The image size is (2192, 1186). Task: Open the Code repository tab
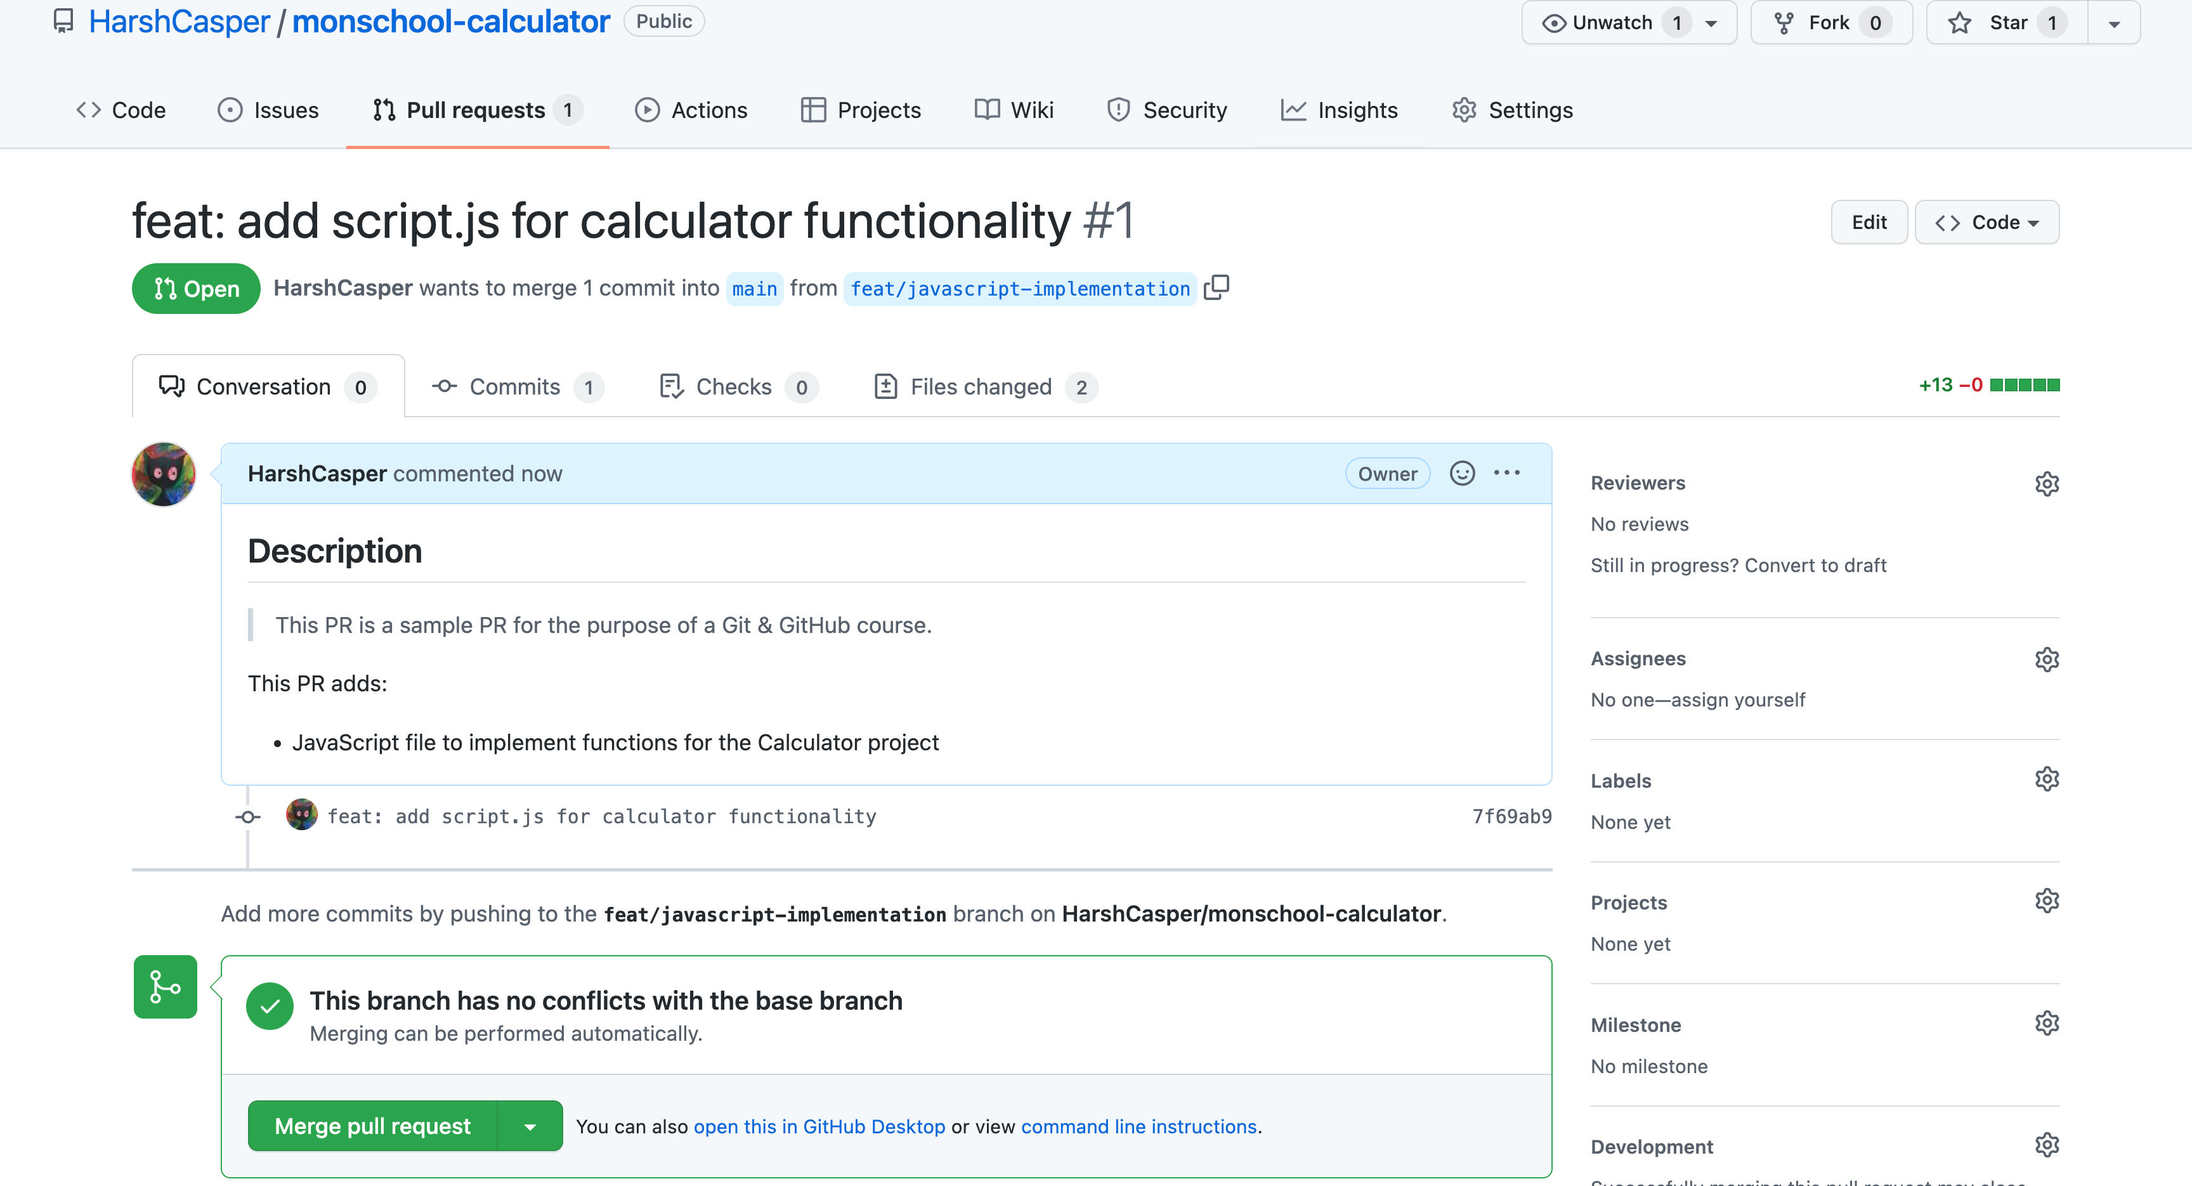point(121,110)
